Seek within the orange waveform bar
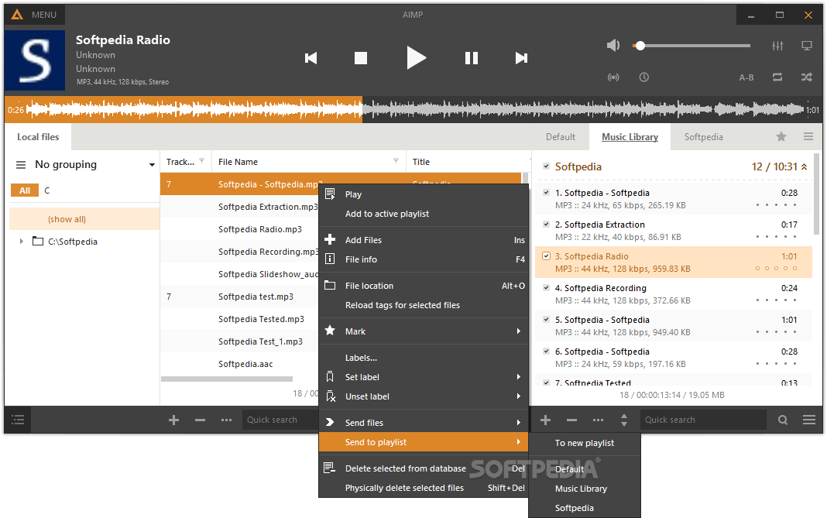 (x=184, y=110)
